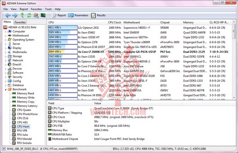Select the Memory Latency benchmark
238x153 pixels.
click(x=27, y=106)
